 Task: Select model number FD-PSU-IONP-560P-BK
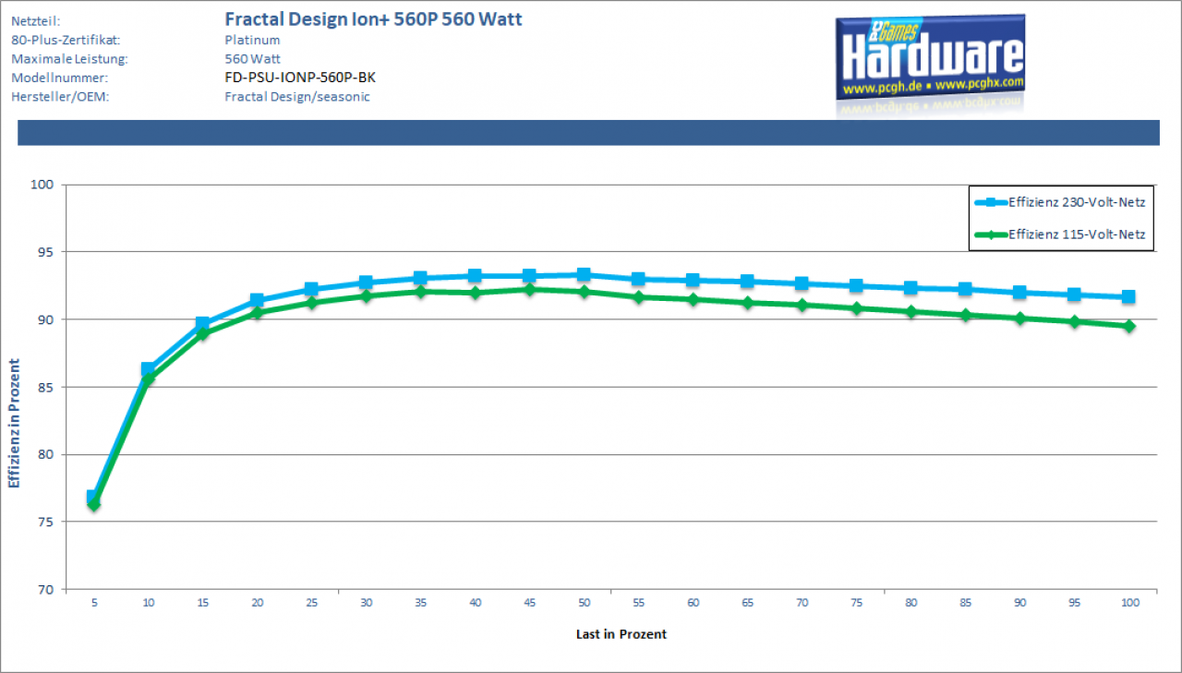(x=300, y=78)
